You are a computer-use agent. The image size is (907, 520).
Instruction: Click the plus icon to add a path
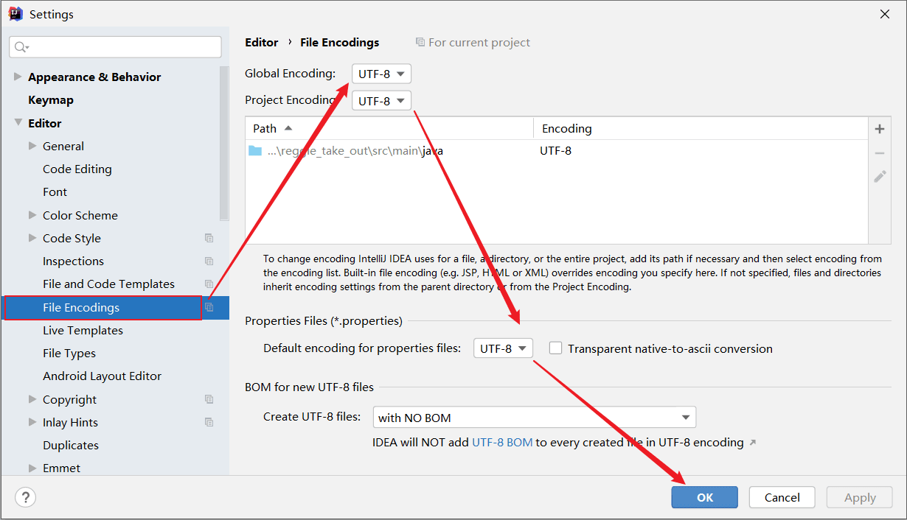point(879,130)
